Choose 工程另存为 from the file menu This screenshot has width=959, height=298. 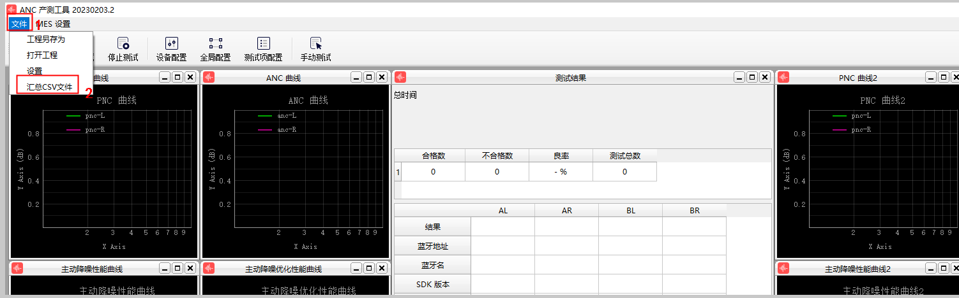[46, 39]
